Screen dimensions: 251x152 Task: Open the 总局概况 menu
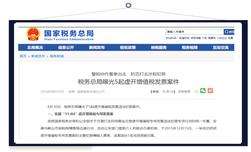[35, 47]
